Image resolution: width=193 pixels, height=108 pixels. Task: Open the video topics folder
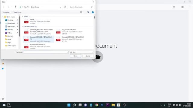(x=11, y=46)
